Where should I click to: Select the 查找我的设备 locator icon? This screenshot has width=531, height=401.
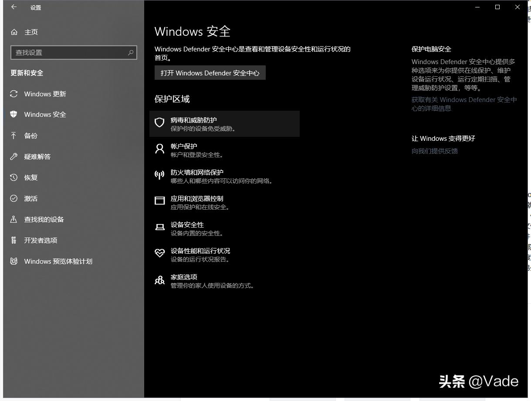pos(14,219)
